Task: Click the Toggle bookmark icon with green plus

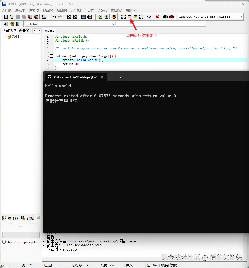Action: (x=12, y=24)
